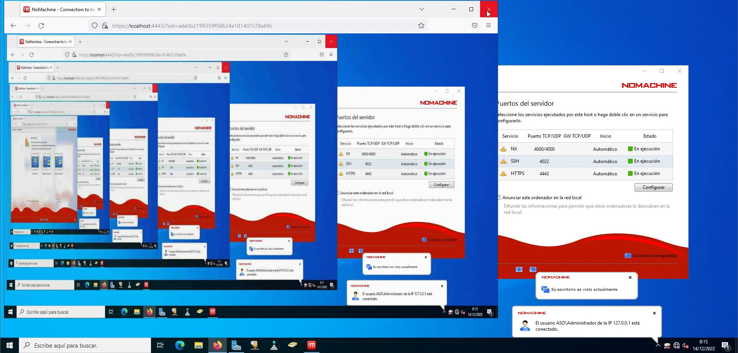Open Microsoft Edge from the bottom Windows taskbar
Screen dimensions: 738x353
[x=180, y=345]
